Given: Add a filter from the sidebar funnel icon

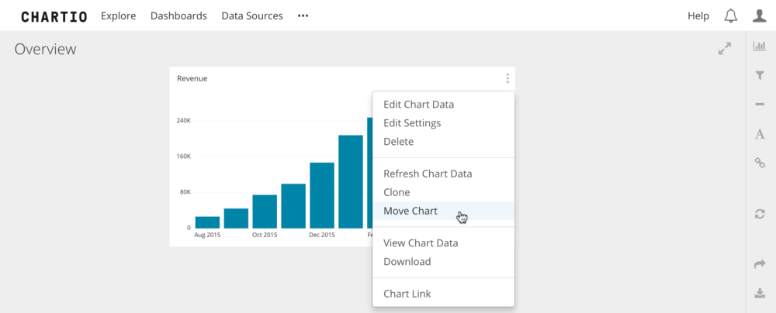Looking at the screenshot, I should pos(760,76).
